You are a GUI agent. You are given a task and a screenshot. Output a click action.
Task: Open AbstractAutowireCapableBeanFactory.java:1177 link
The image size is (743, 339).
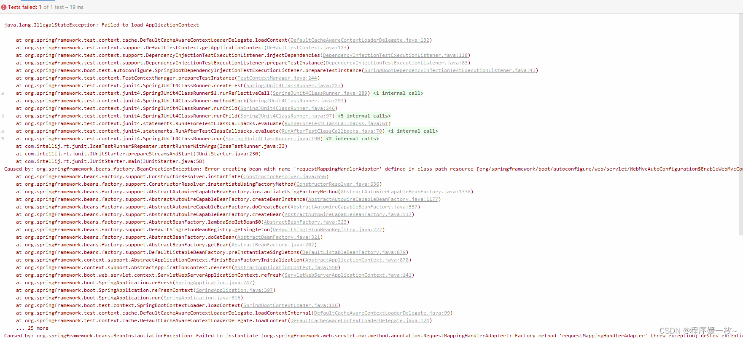click(x=373, y=199)
